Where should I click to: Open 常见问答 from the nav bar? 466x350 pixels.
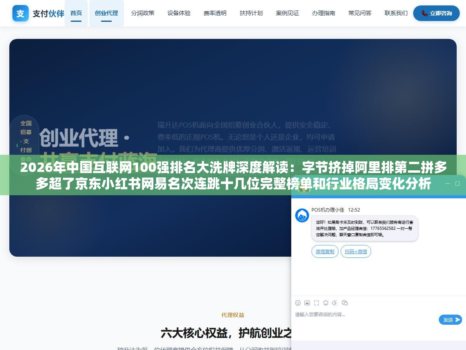360,13
